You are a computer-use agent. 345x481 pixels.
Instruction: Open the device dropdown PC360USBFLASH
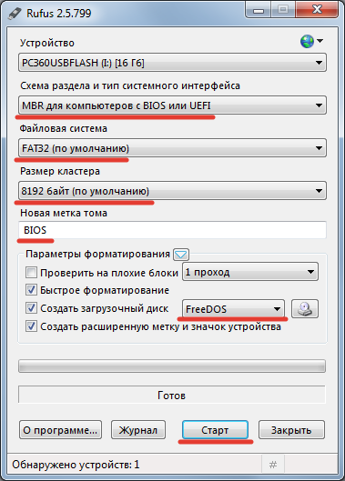pos(172,63)
